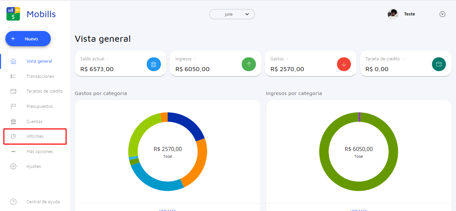The width and height of the screenshot is (456, 211).
Task: Open Presupuestos from the sidebar
Action: [40, 107]
